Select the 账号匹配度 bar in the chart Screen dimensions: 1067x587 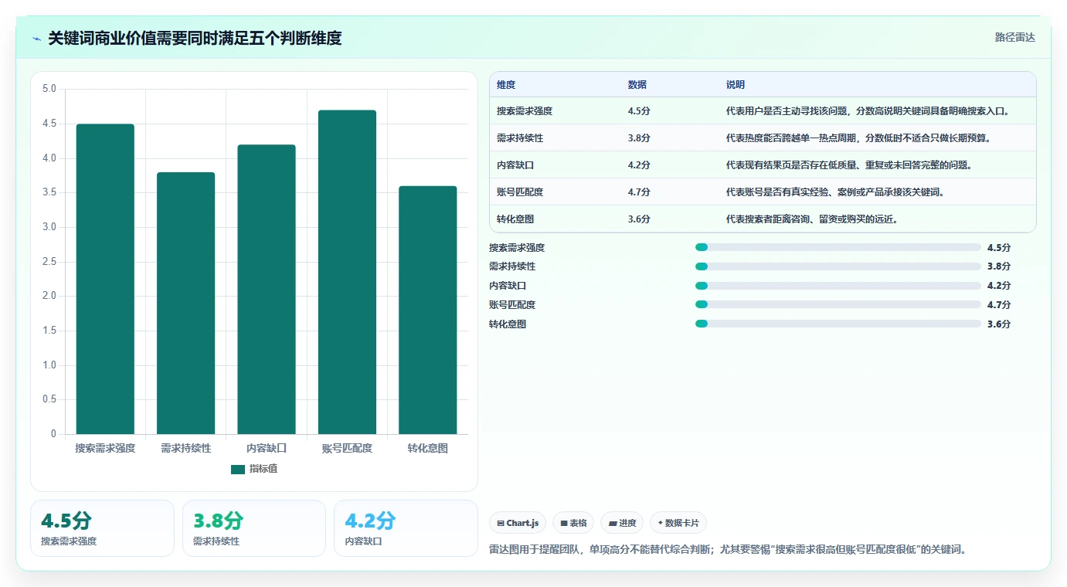pyautogui.click(x=347, y=272)
